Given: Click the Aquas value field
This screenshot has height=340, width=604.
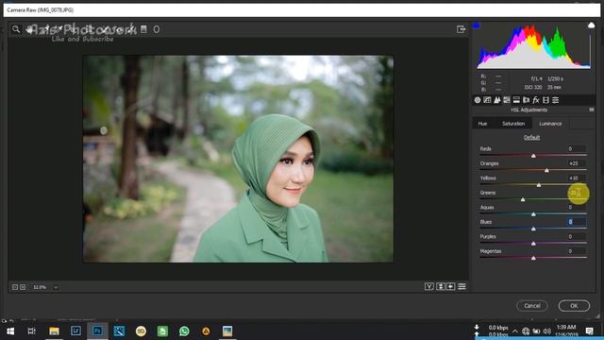Looking at the screenshot, I should point(577,208).
